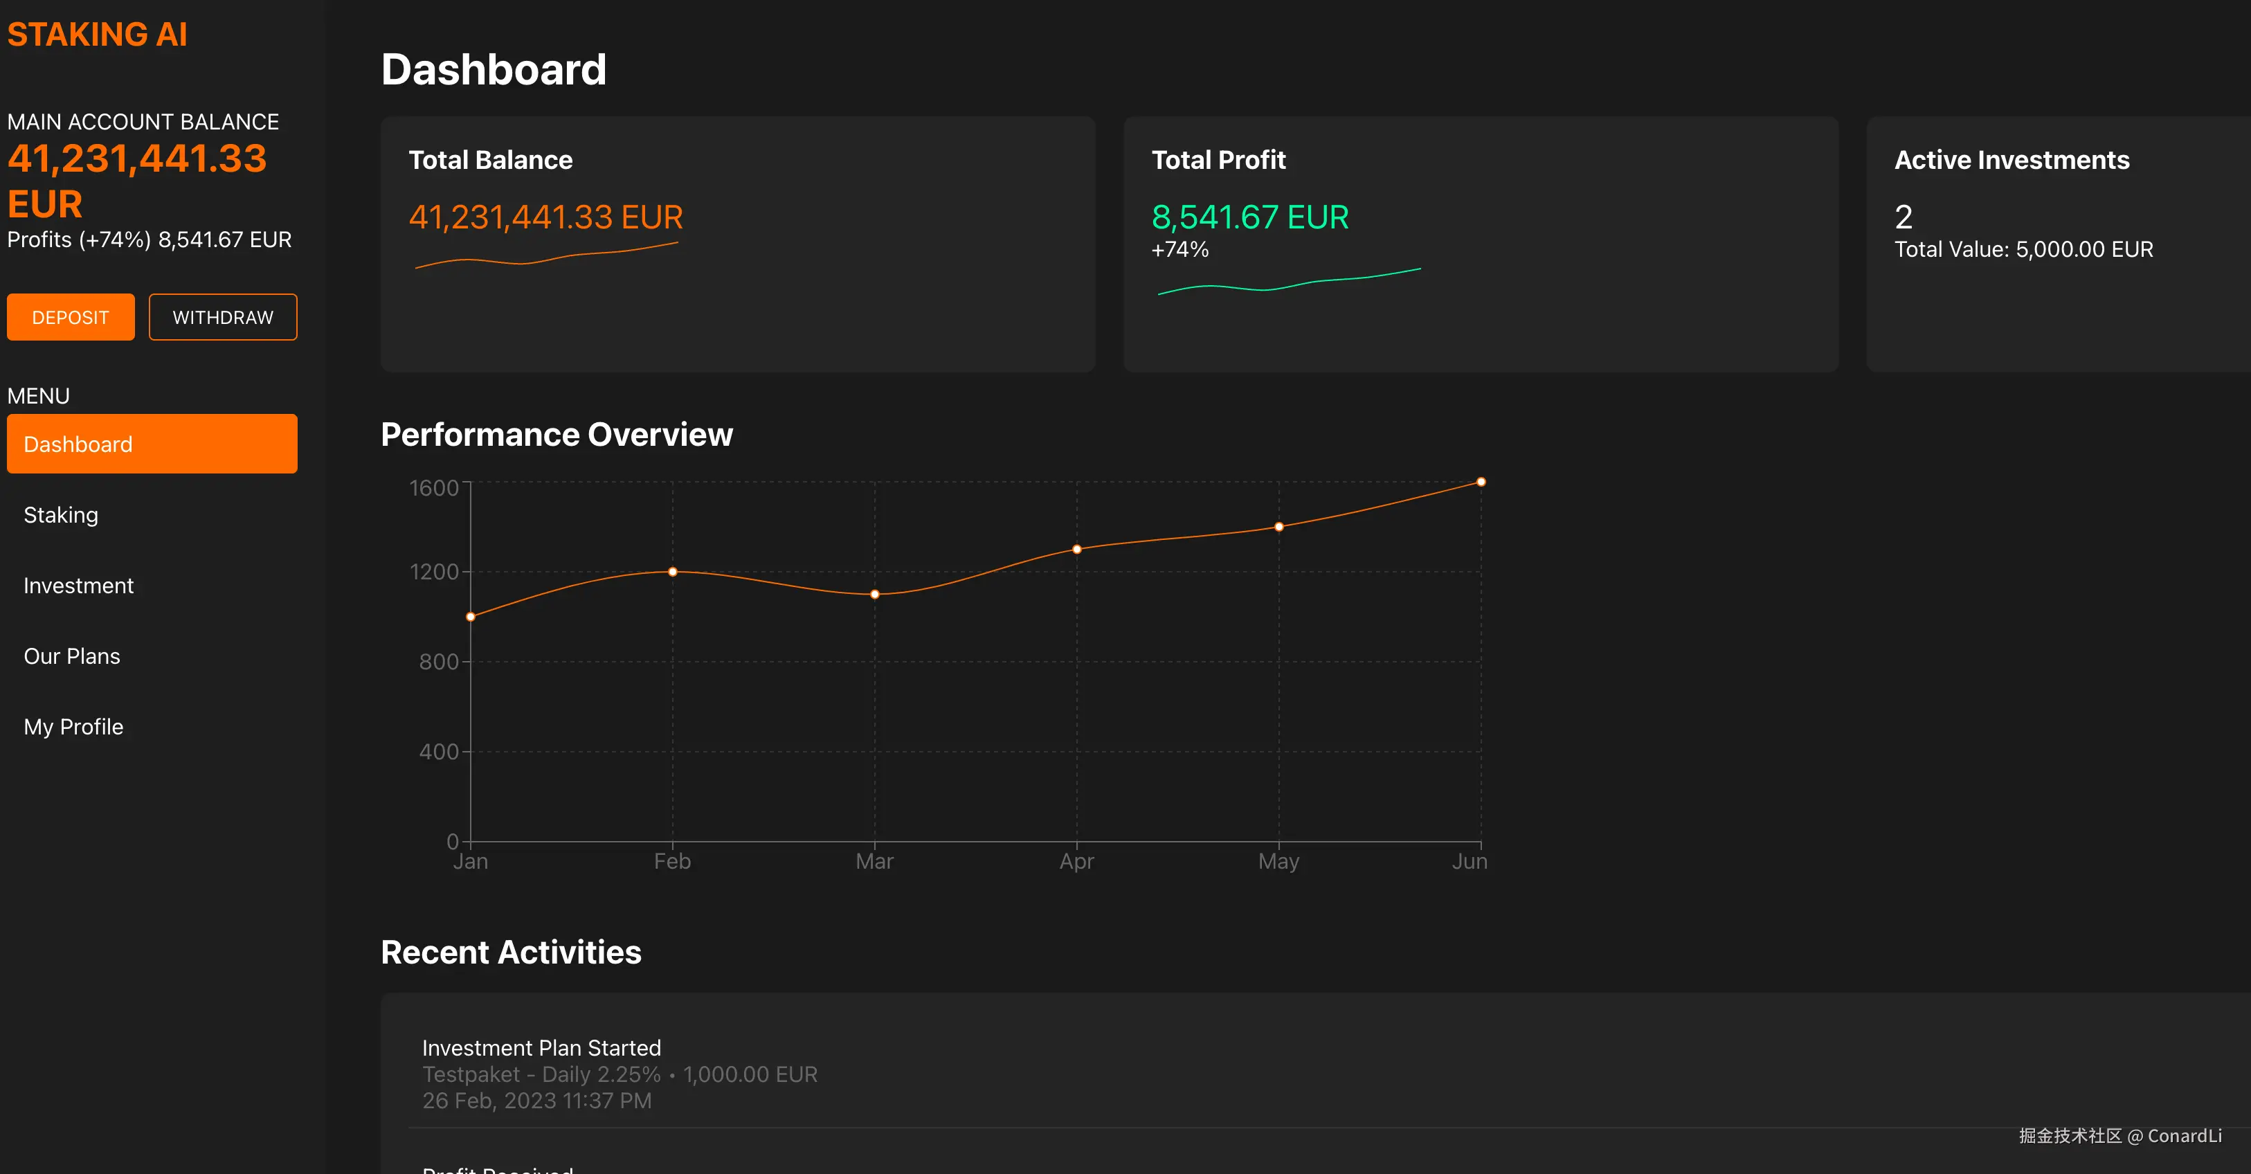Navigate to My Profile
This screenshot has width=2251, height=1174.
(73, 728)
